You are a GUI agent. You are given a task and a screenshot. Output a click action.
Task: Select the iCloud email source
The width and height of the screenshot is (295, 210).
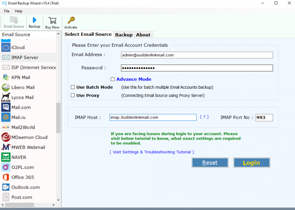[x=18, y=48]
